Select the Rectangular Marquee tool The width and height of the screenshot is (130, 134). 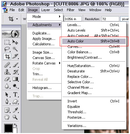[x=7, y=42]
